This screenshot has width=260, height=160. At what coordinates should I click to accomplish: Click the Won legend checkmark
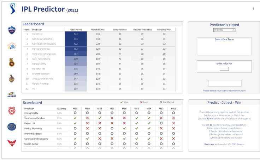122,102
